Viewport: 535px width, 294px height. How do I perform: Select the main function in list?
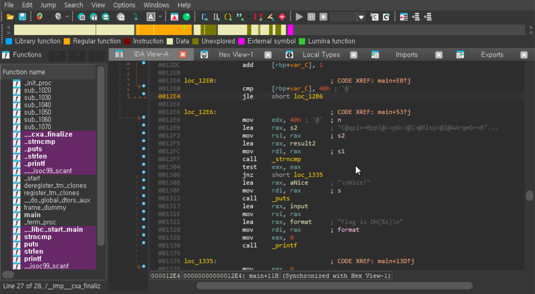click(x=32, y=215)
